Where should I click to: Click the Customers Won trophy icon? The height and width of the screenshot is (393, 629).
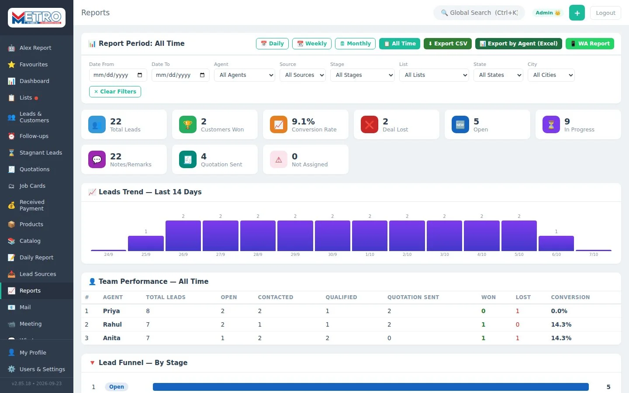tap(188, 125)
